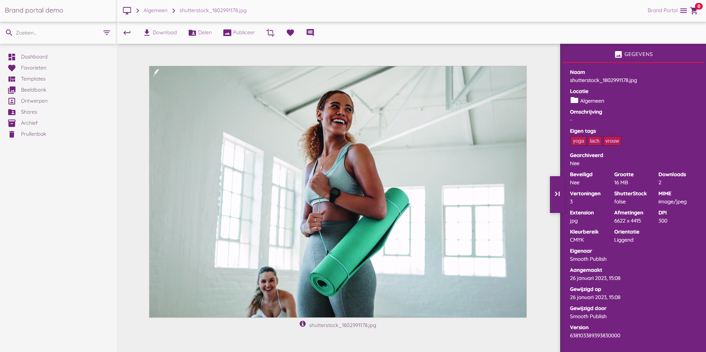Collapse the Gegevens details panel

click(x=557, y=194)
